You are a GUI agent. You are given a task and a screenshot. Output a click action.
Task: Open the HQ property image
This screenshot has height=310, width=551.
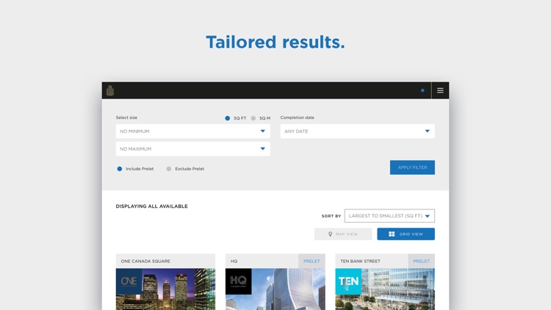[x=275, y=289]
